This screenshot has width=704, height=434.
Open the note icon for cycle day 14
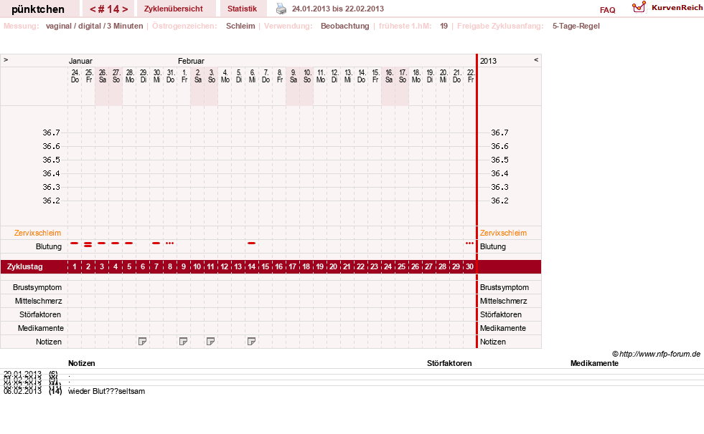click(x=251, y=342)
